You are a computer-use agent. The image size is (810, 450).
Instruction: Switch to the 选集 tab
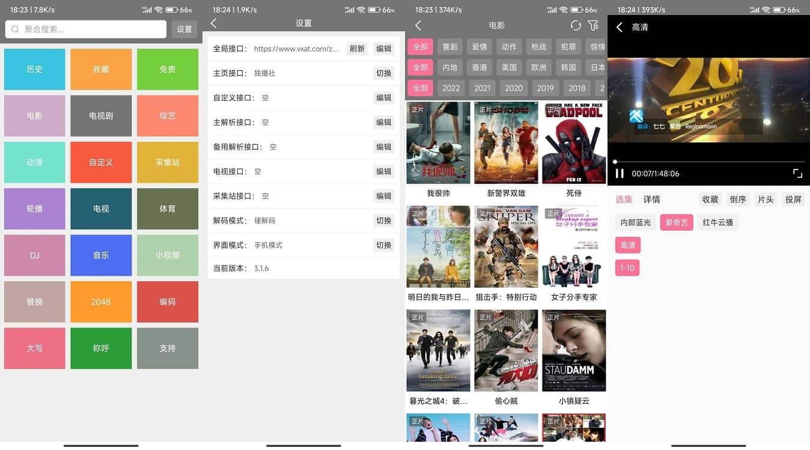[624, 199]
